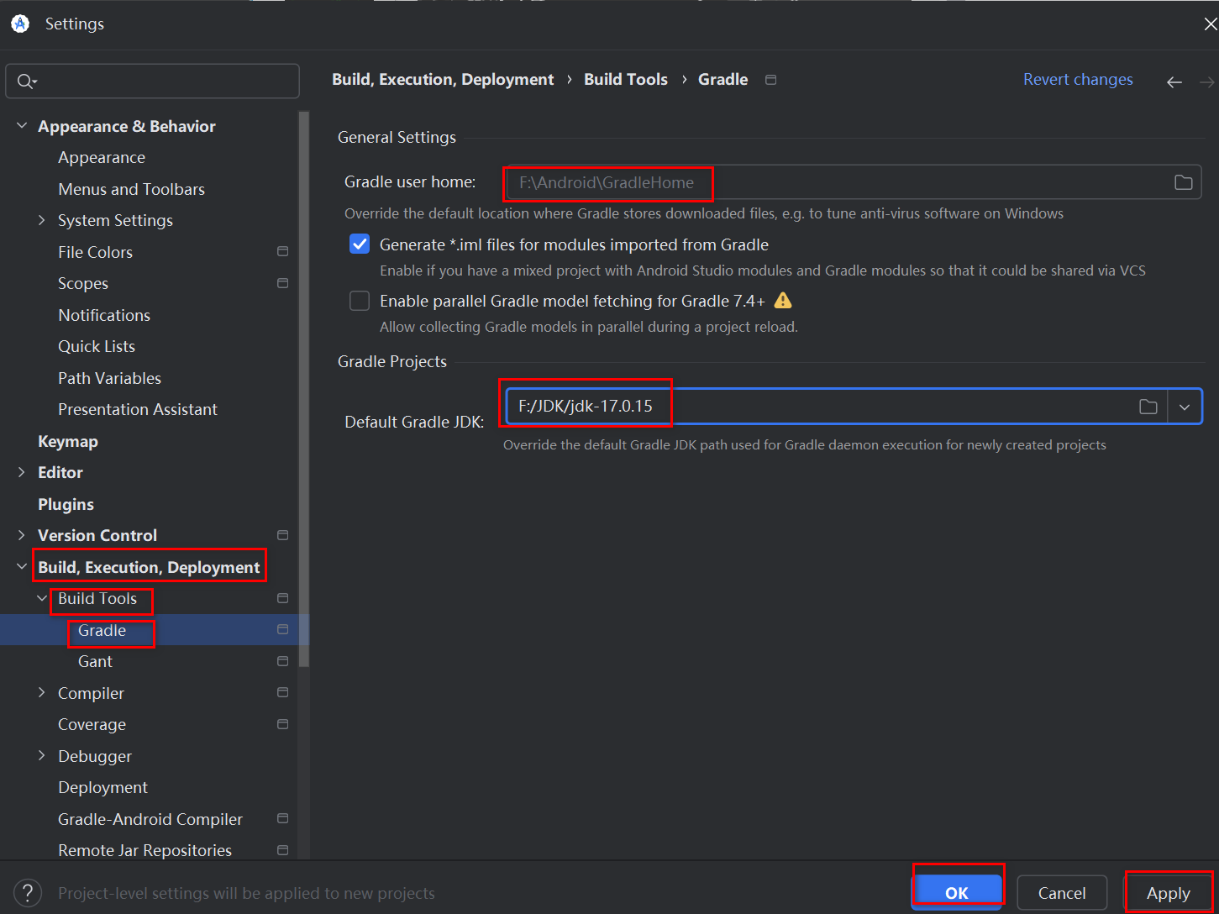Open Menus and Toolbars settings
1219x914 pixels.
point(131,189)
